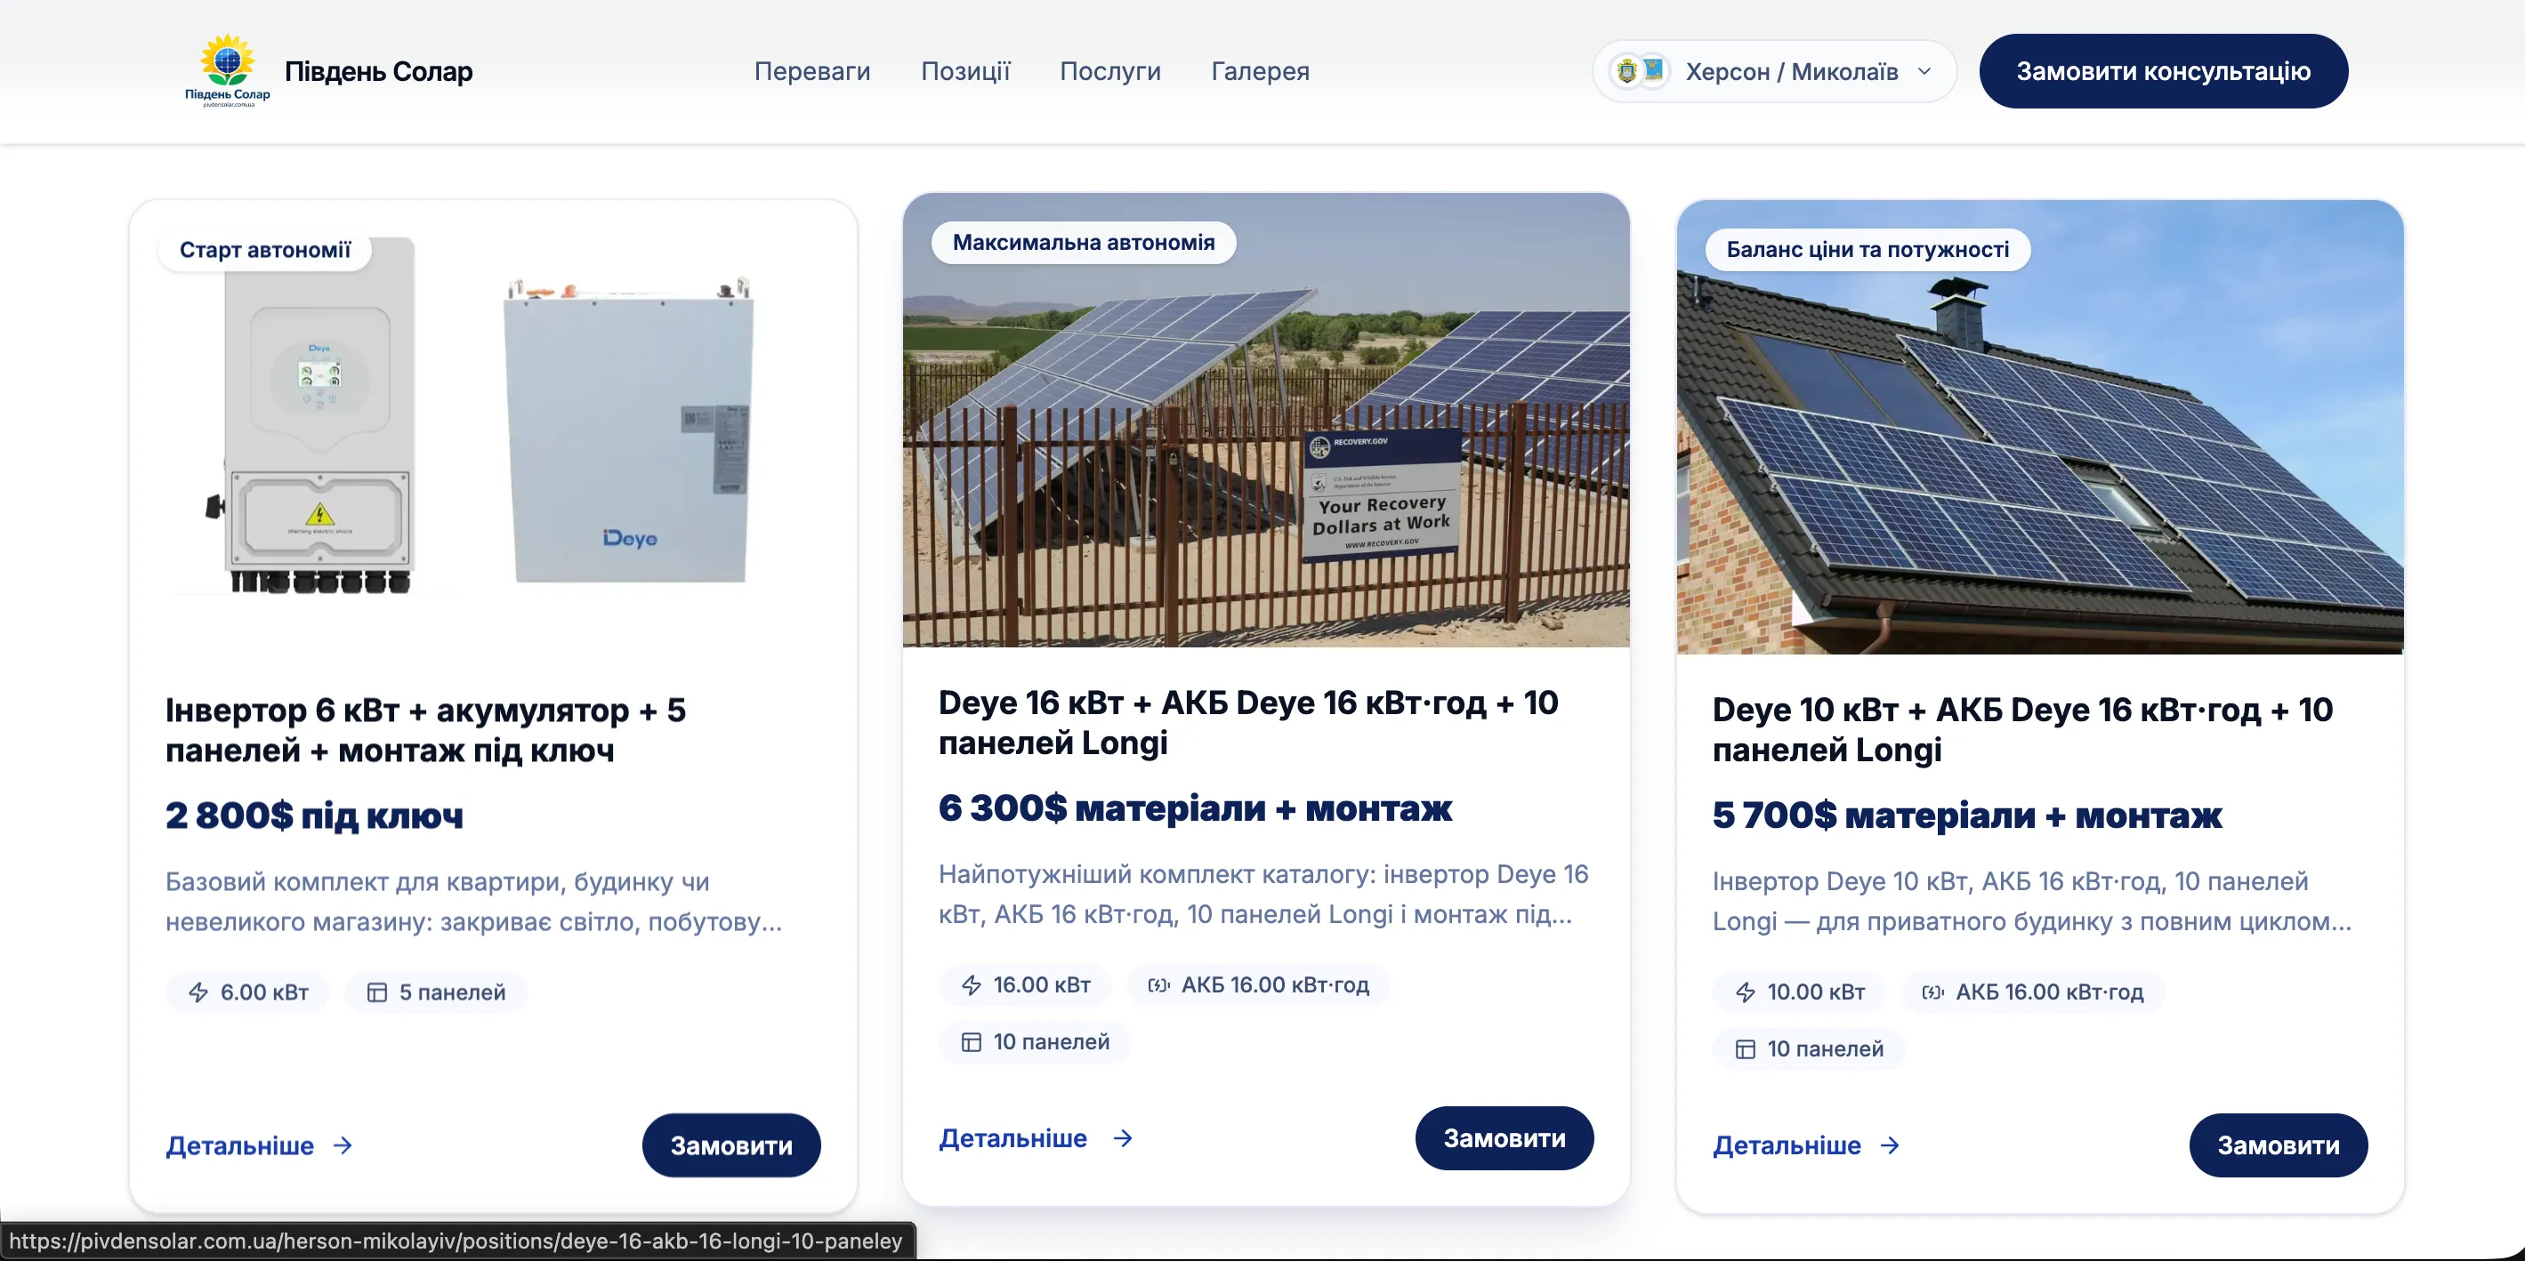Click panel icon in the 5 700$ card
This screenshot has width=2525, height=1261.
(1746, 1048)
